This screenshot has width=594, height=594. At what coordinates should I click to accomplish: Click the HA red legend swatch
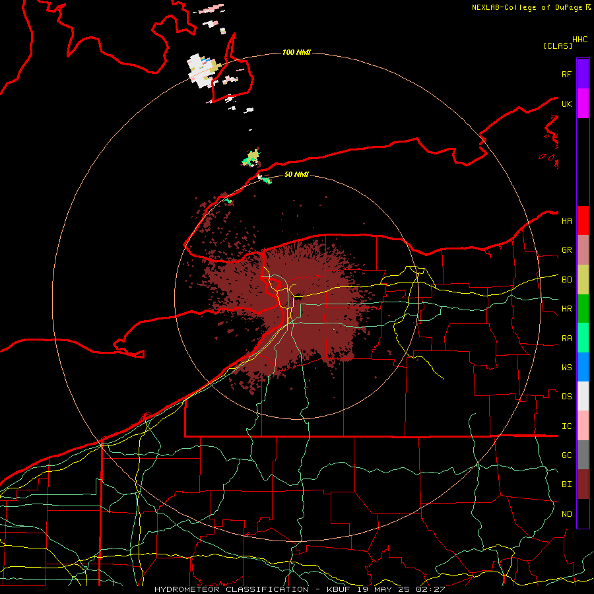(x=583, y=220)
